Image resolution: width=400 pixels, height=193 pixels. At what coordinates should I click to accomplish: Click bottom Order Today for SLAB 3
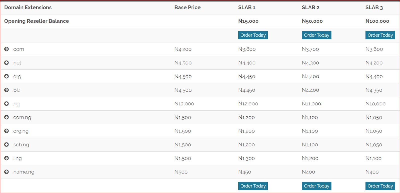tap(380, 186)
